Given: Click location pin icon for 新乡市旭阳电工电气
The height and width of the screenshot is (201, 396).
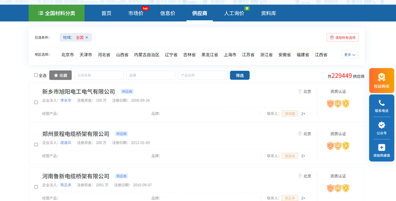Looking at the screenshot, I should (x=300, y=91).
